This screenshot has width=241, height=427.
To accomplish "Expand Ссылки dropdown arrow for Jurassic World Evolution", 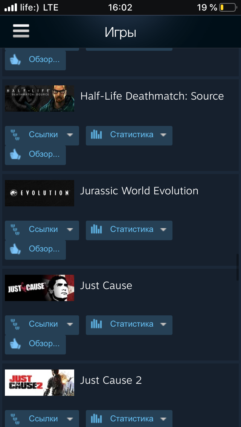I will pos(70,230).
